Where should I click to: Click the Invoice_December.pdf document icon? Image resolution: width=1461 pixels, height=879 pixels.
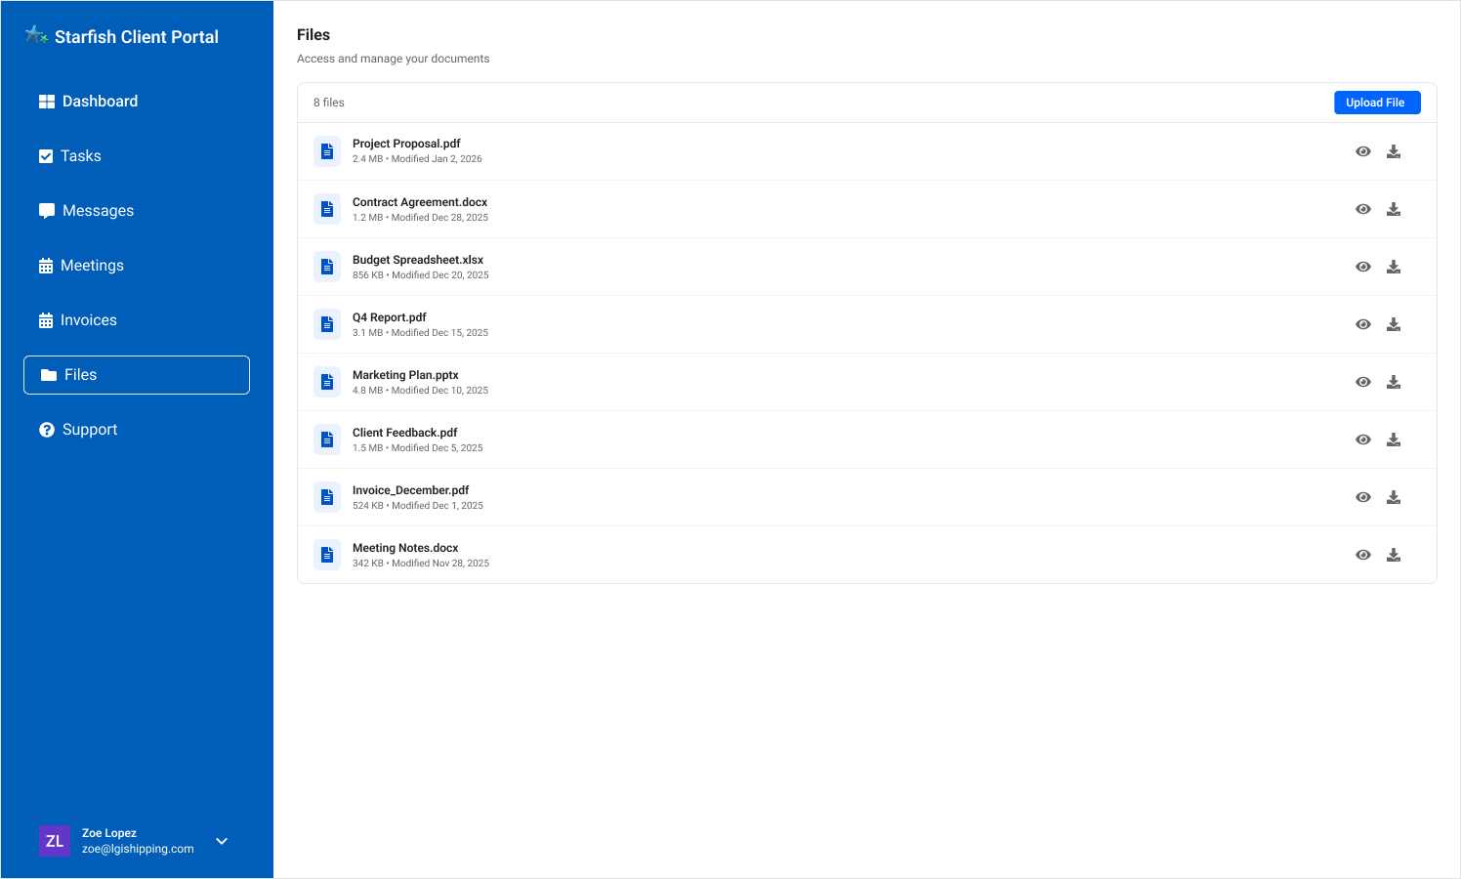[327, 497]
